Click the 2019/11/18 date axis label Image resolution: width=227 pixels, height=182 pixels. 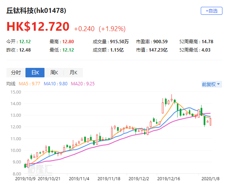(109, 179)
